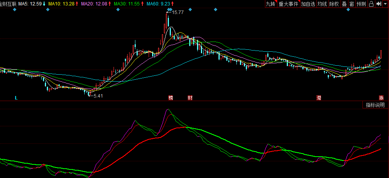Click the red 港 event marker
Screen dimensions: 389x178
[x=319, y=97]
